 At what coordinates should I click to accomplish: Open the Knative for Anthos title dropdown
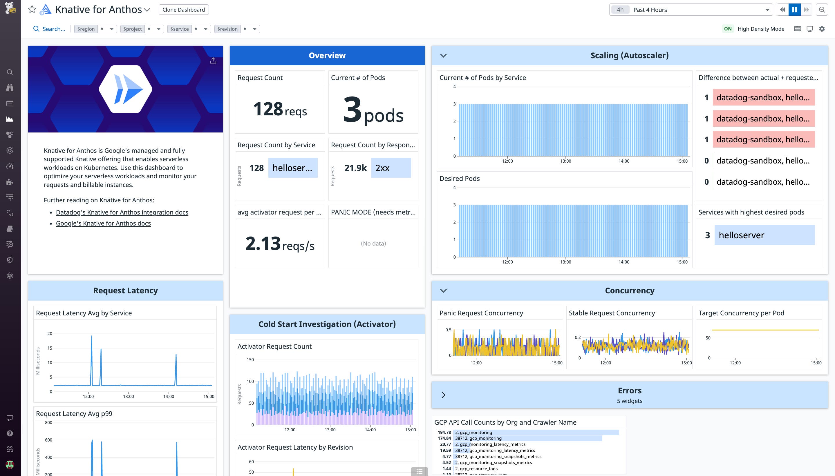148,10
